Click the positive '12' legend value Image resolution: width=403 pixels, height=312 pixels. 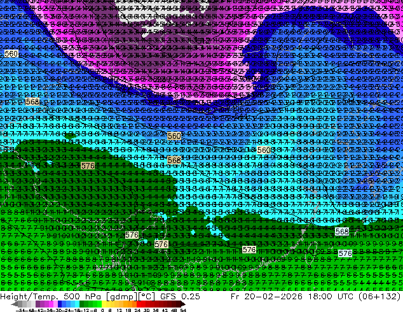click(x=120, y=311)
